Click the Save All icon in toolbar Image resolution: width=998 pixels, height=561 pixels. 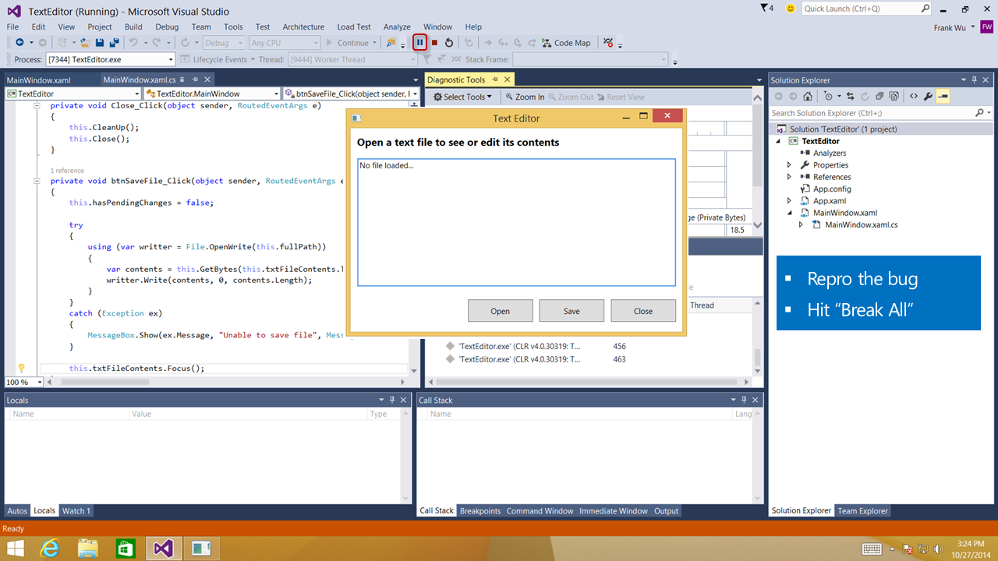tap(115, 43)
